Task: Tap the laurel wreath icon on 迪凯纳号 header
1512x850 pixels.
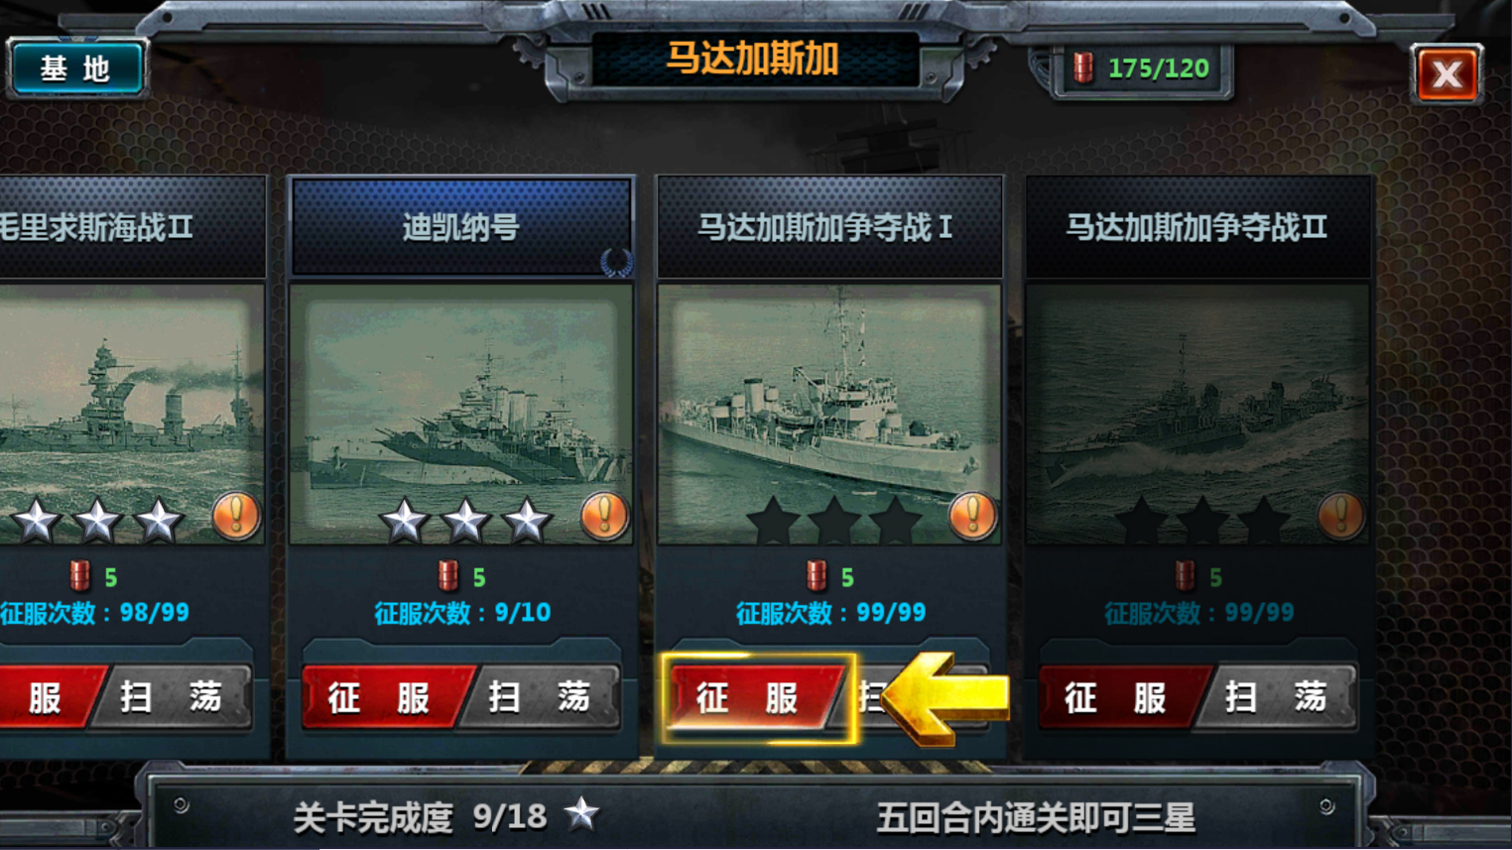Action: click(x=616, y=262)
